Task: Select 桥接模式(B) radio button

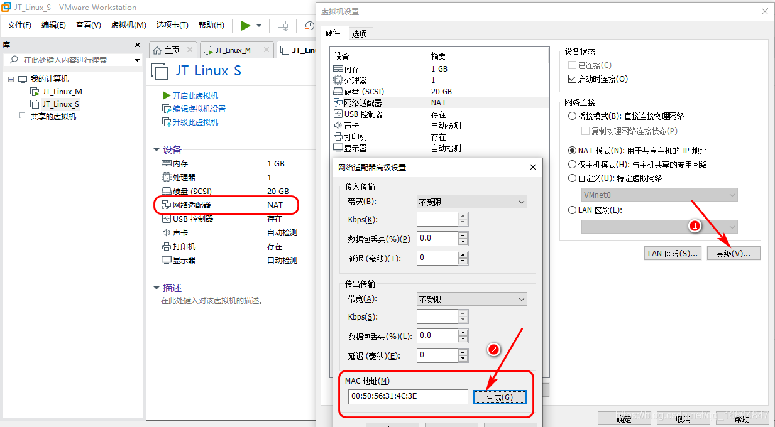Action: pos(572,116)
